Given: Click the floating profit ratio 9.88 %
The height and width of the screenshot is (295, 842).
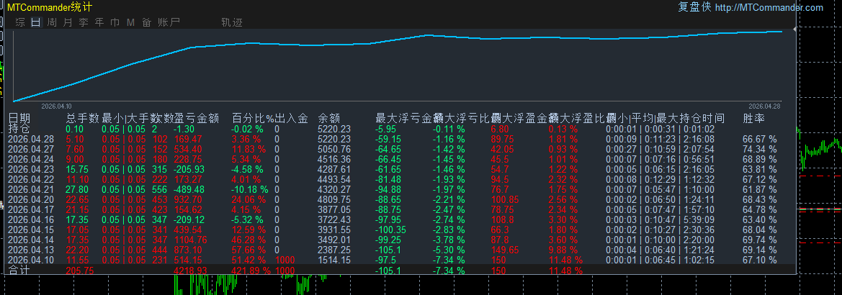Looking at the screenshot, I should (x=563, y=250).
